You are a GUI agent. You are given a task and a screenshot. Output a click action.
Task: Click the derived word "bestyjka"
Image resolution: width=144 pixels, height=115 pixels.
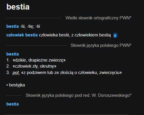point(17,85)
